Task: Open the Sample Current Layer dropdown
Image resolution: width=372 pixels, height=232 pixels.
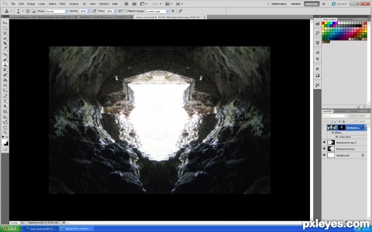Action: [157, 11]
